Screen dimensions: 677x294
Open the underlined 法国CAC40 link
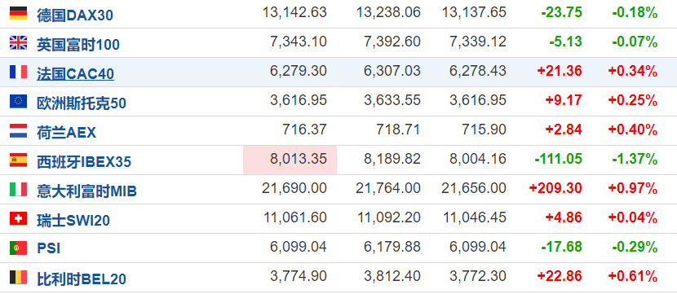click(76, 74)
